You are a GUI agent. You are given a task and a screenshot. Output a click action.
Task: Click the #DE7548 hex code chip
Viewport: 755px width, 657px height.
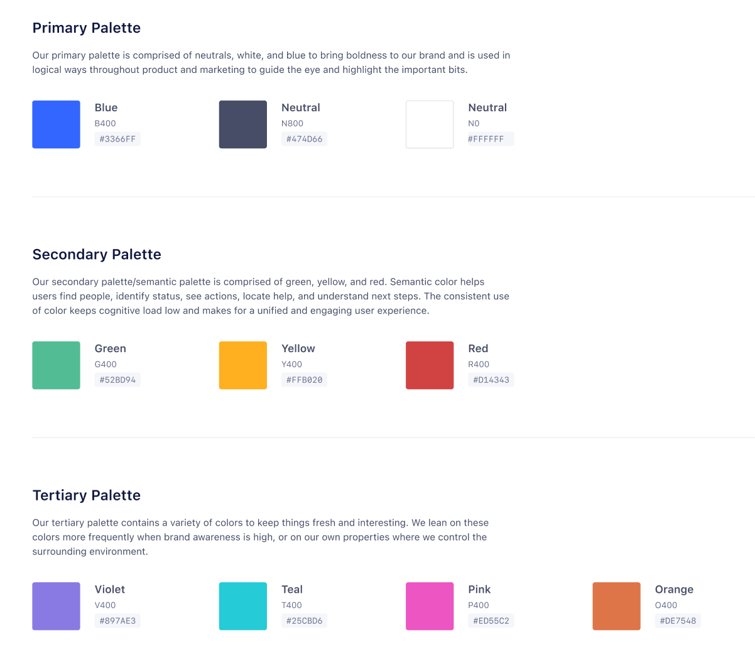pos(678,621)
